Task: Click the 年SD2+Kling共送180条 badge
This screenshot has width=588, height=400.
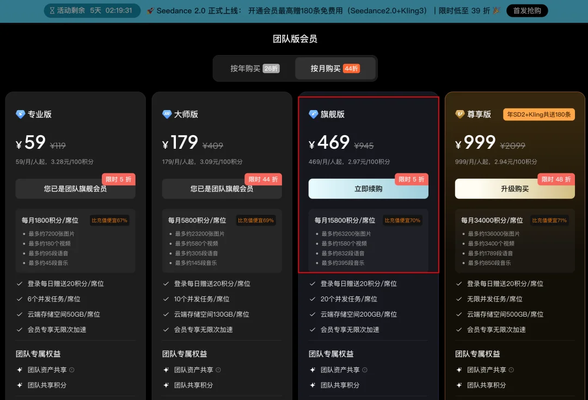Action: 538,114
